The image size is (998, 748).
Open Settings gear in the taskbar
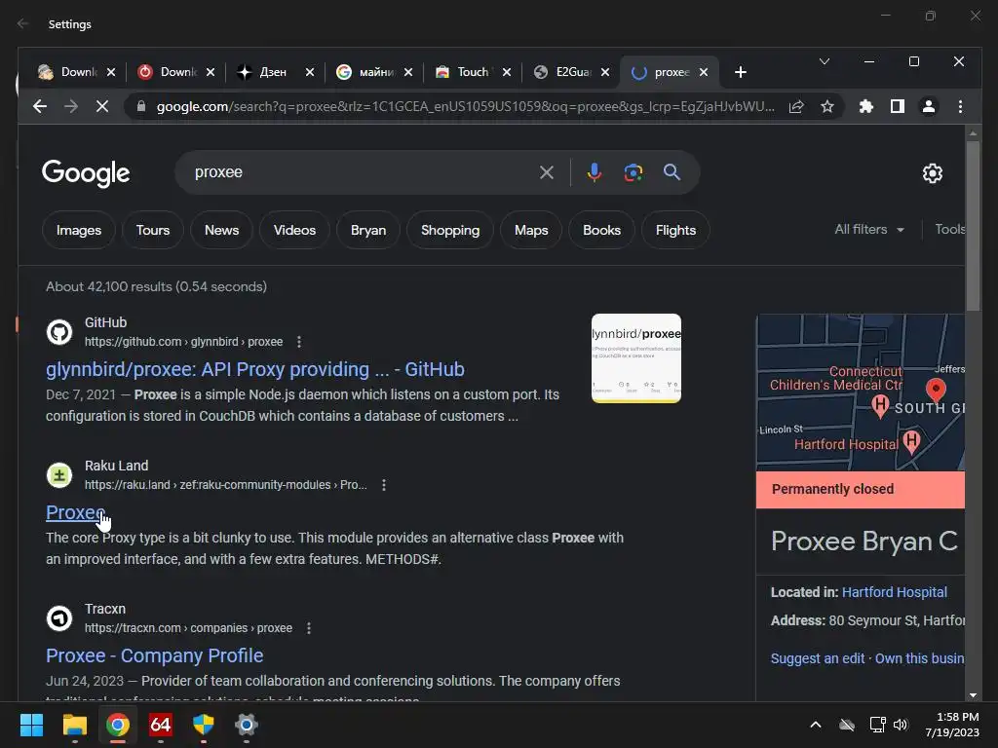click(247, 725)
